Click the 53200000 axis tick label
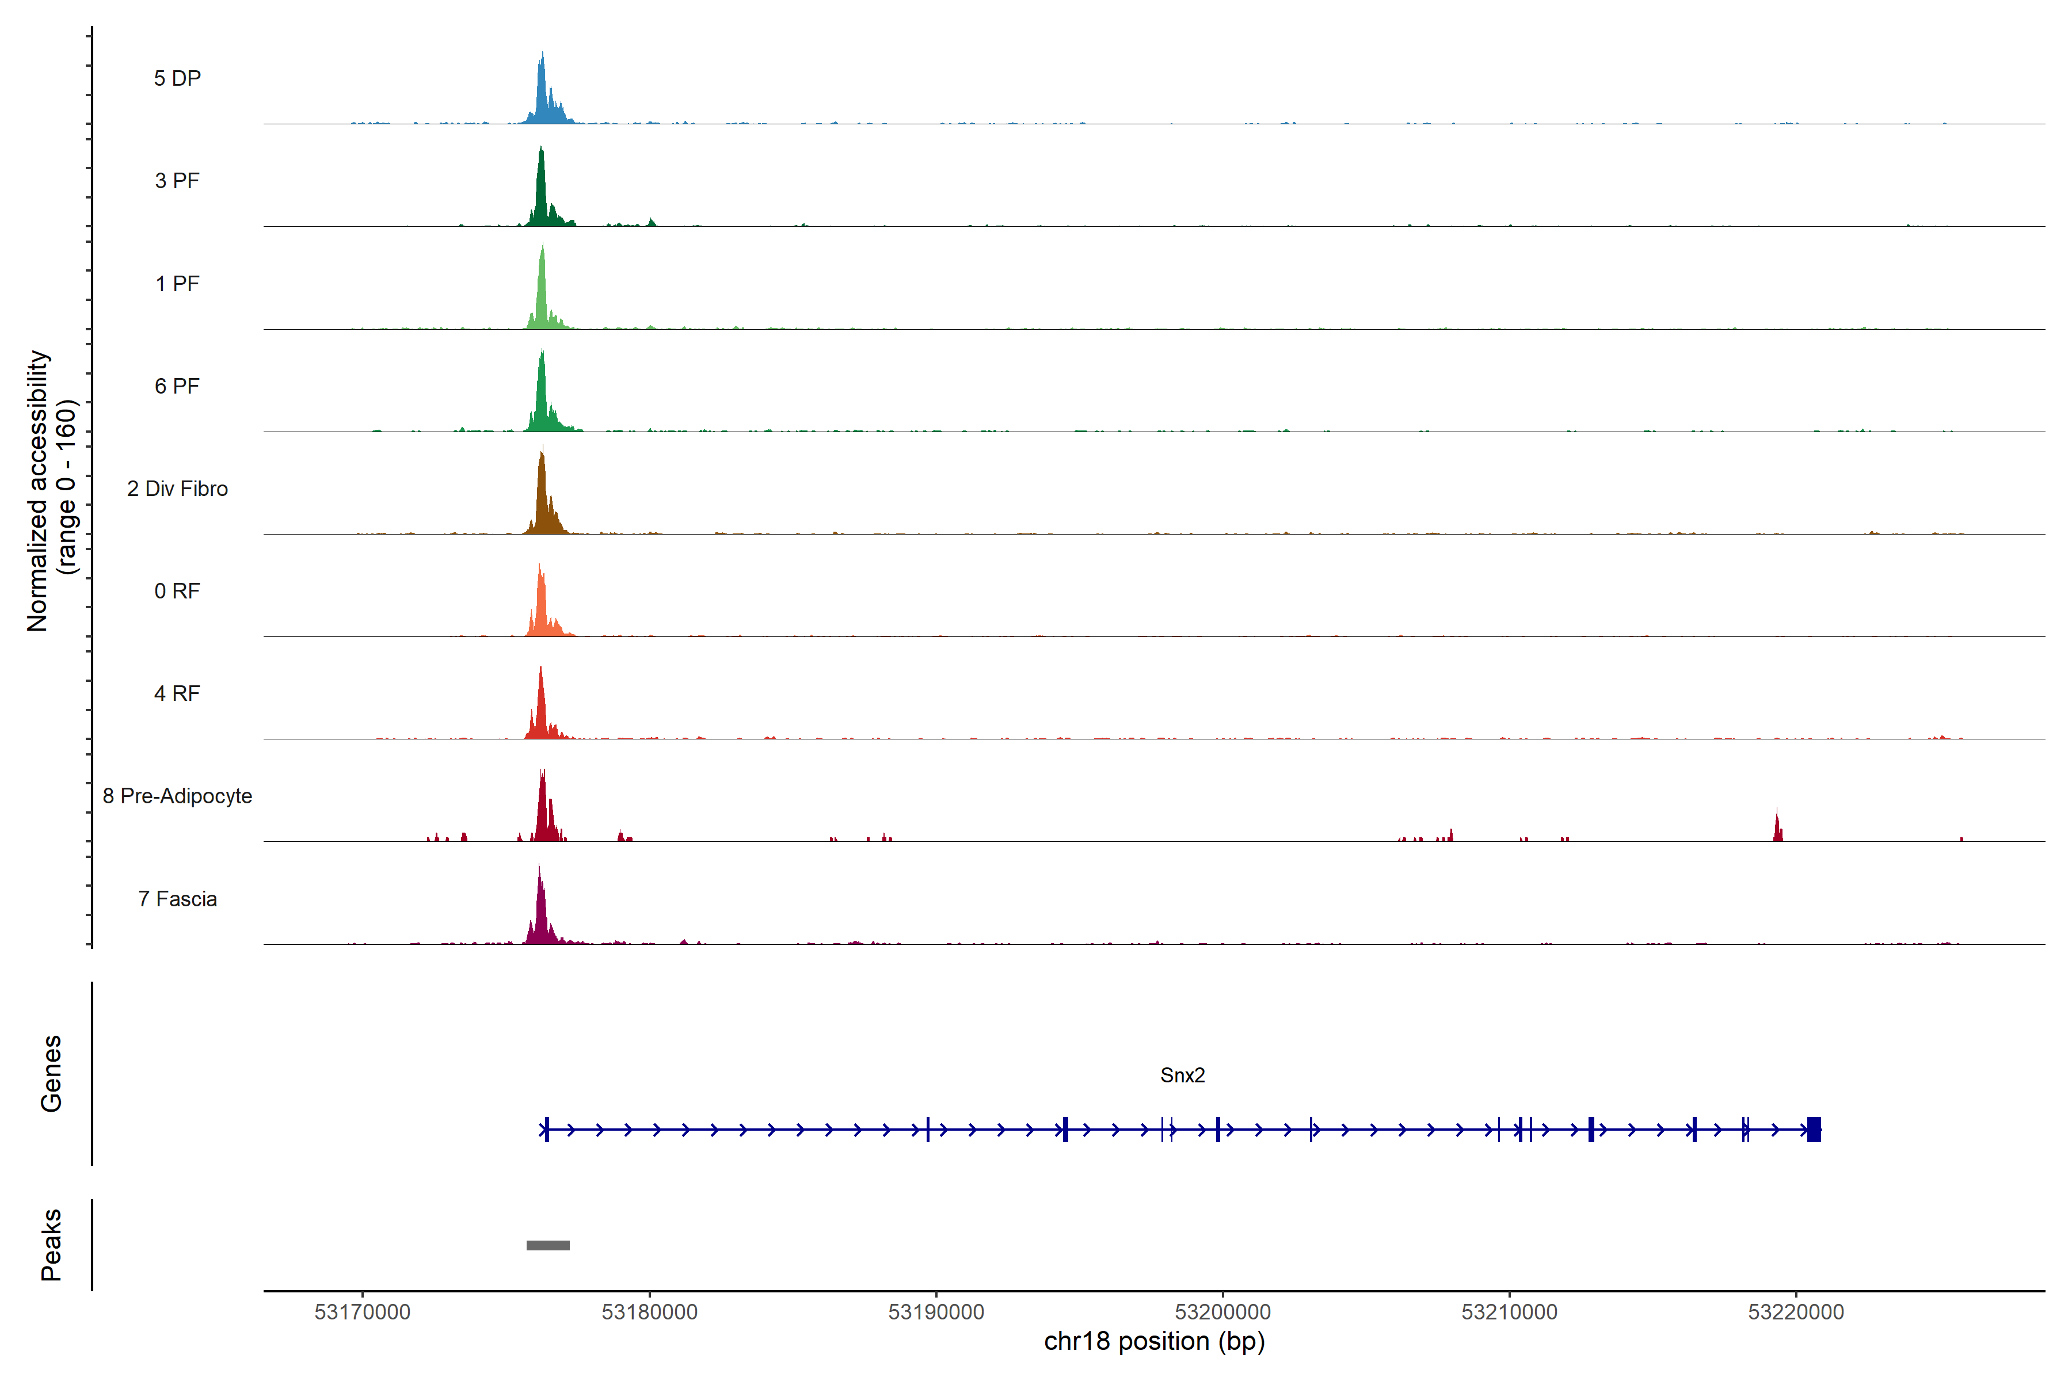2072x1381 pixels. 1222,1311
